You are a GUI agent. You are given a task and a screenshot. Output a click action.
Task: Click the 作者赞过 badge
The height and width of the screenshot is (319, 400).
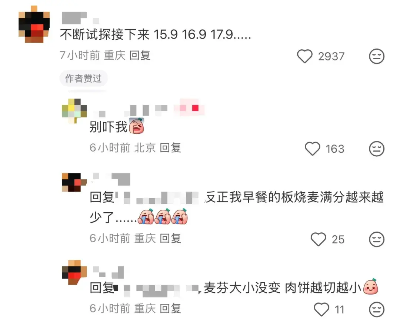83,78
